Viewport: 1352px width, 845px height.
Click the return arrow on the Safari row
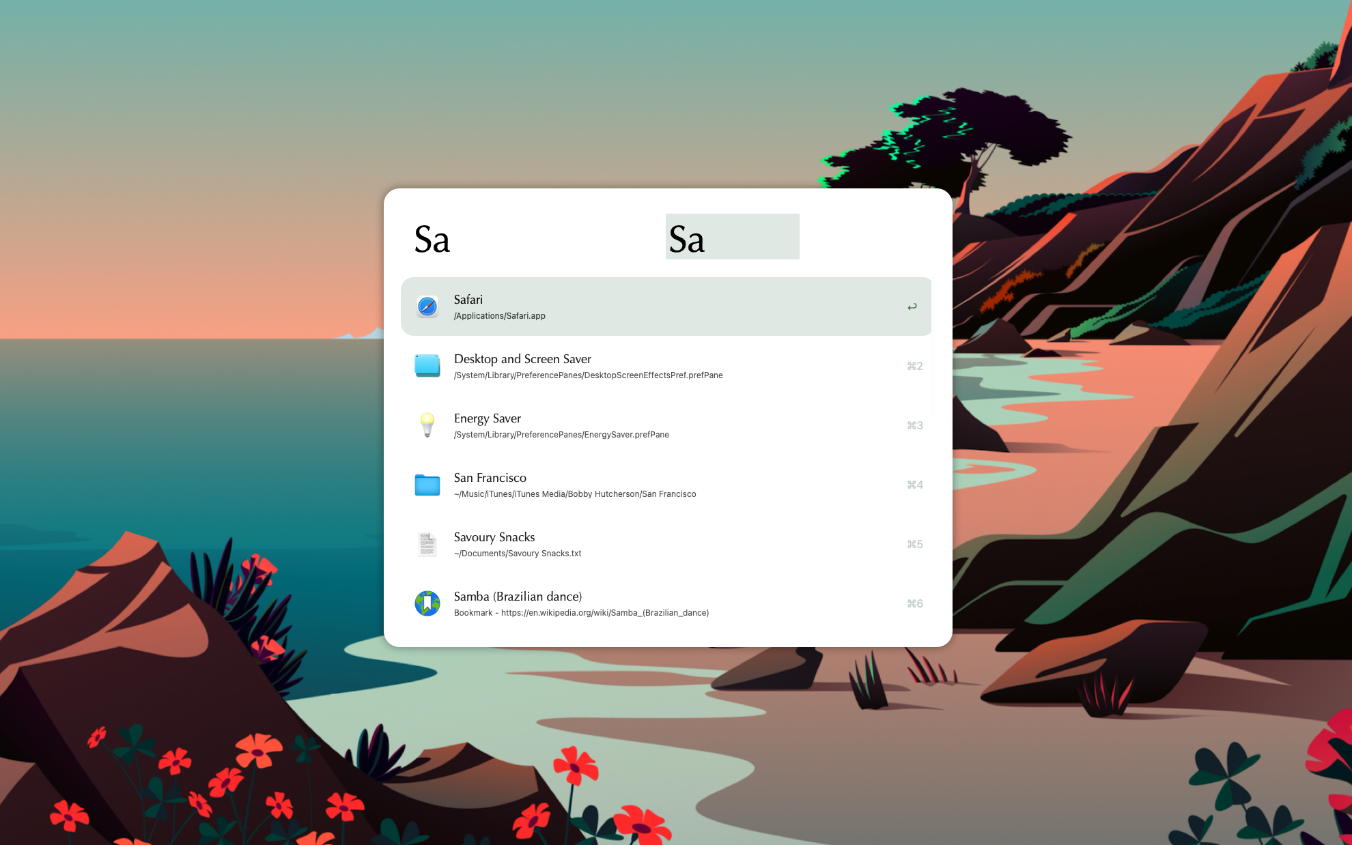(x=912, y=306)
